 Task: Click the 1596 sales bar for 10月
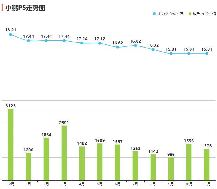pyautogui.click(x=189, y=162)
